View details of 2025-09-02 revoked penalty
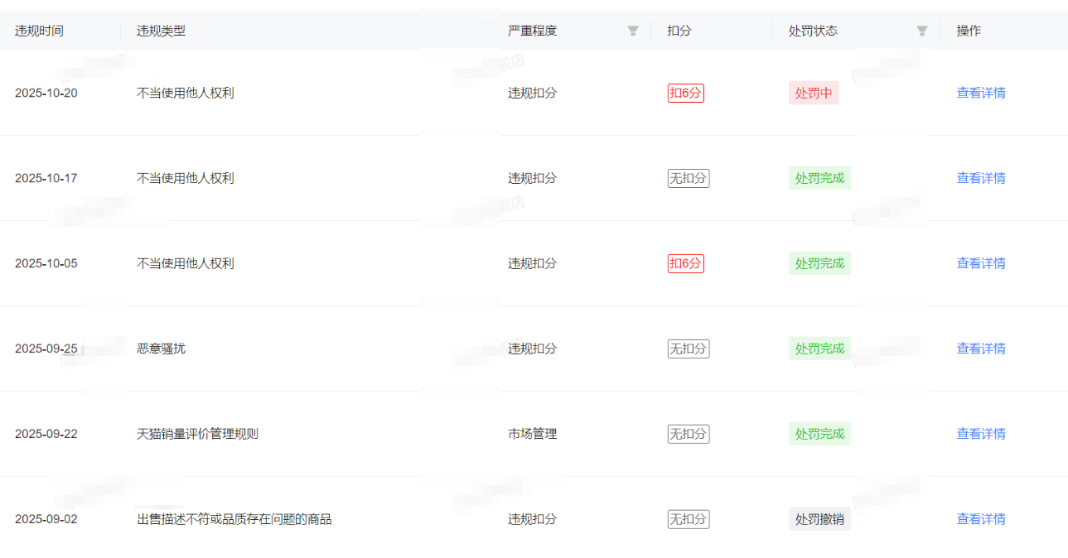This screenshot has width=1068, height=558. [981, 520]
